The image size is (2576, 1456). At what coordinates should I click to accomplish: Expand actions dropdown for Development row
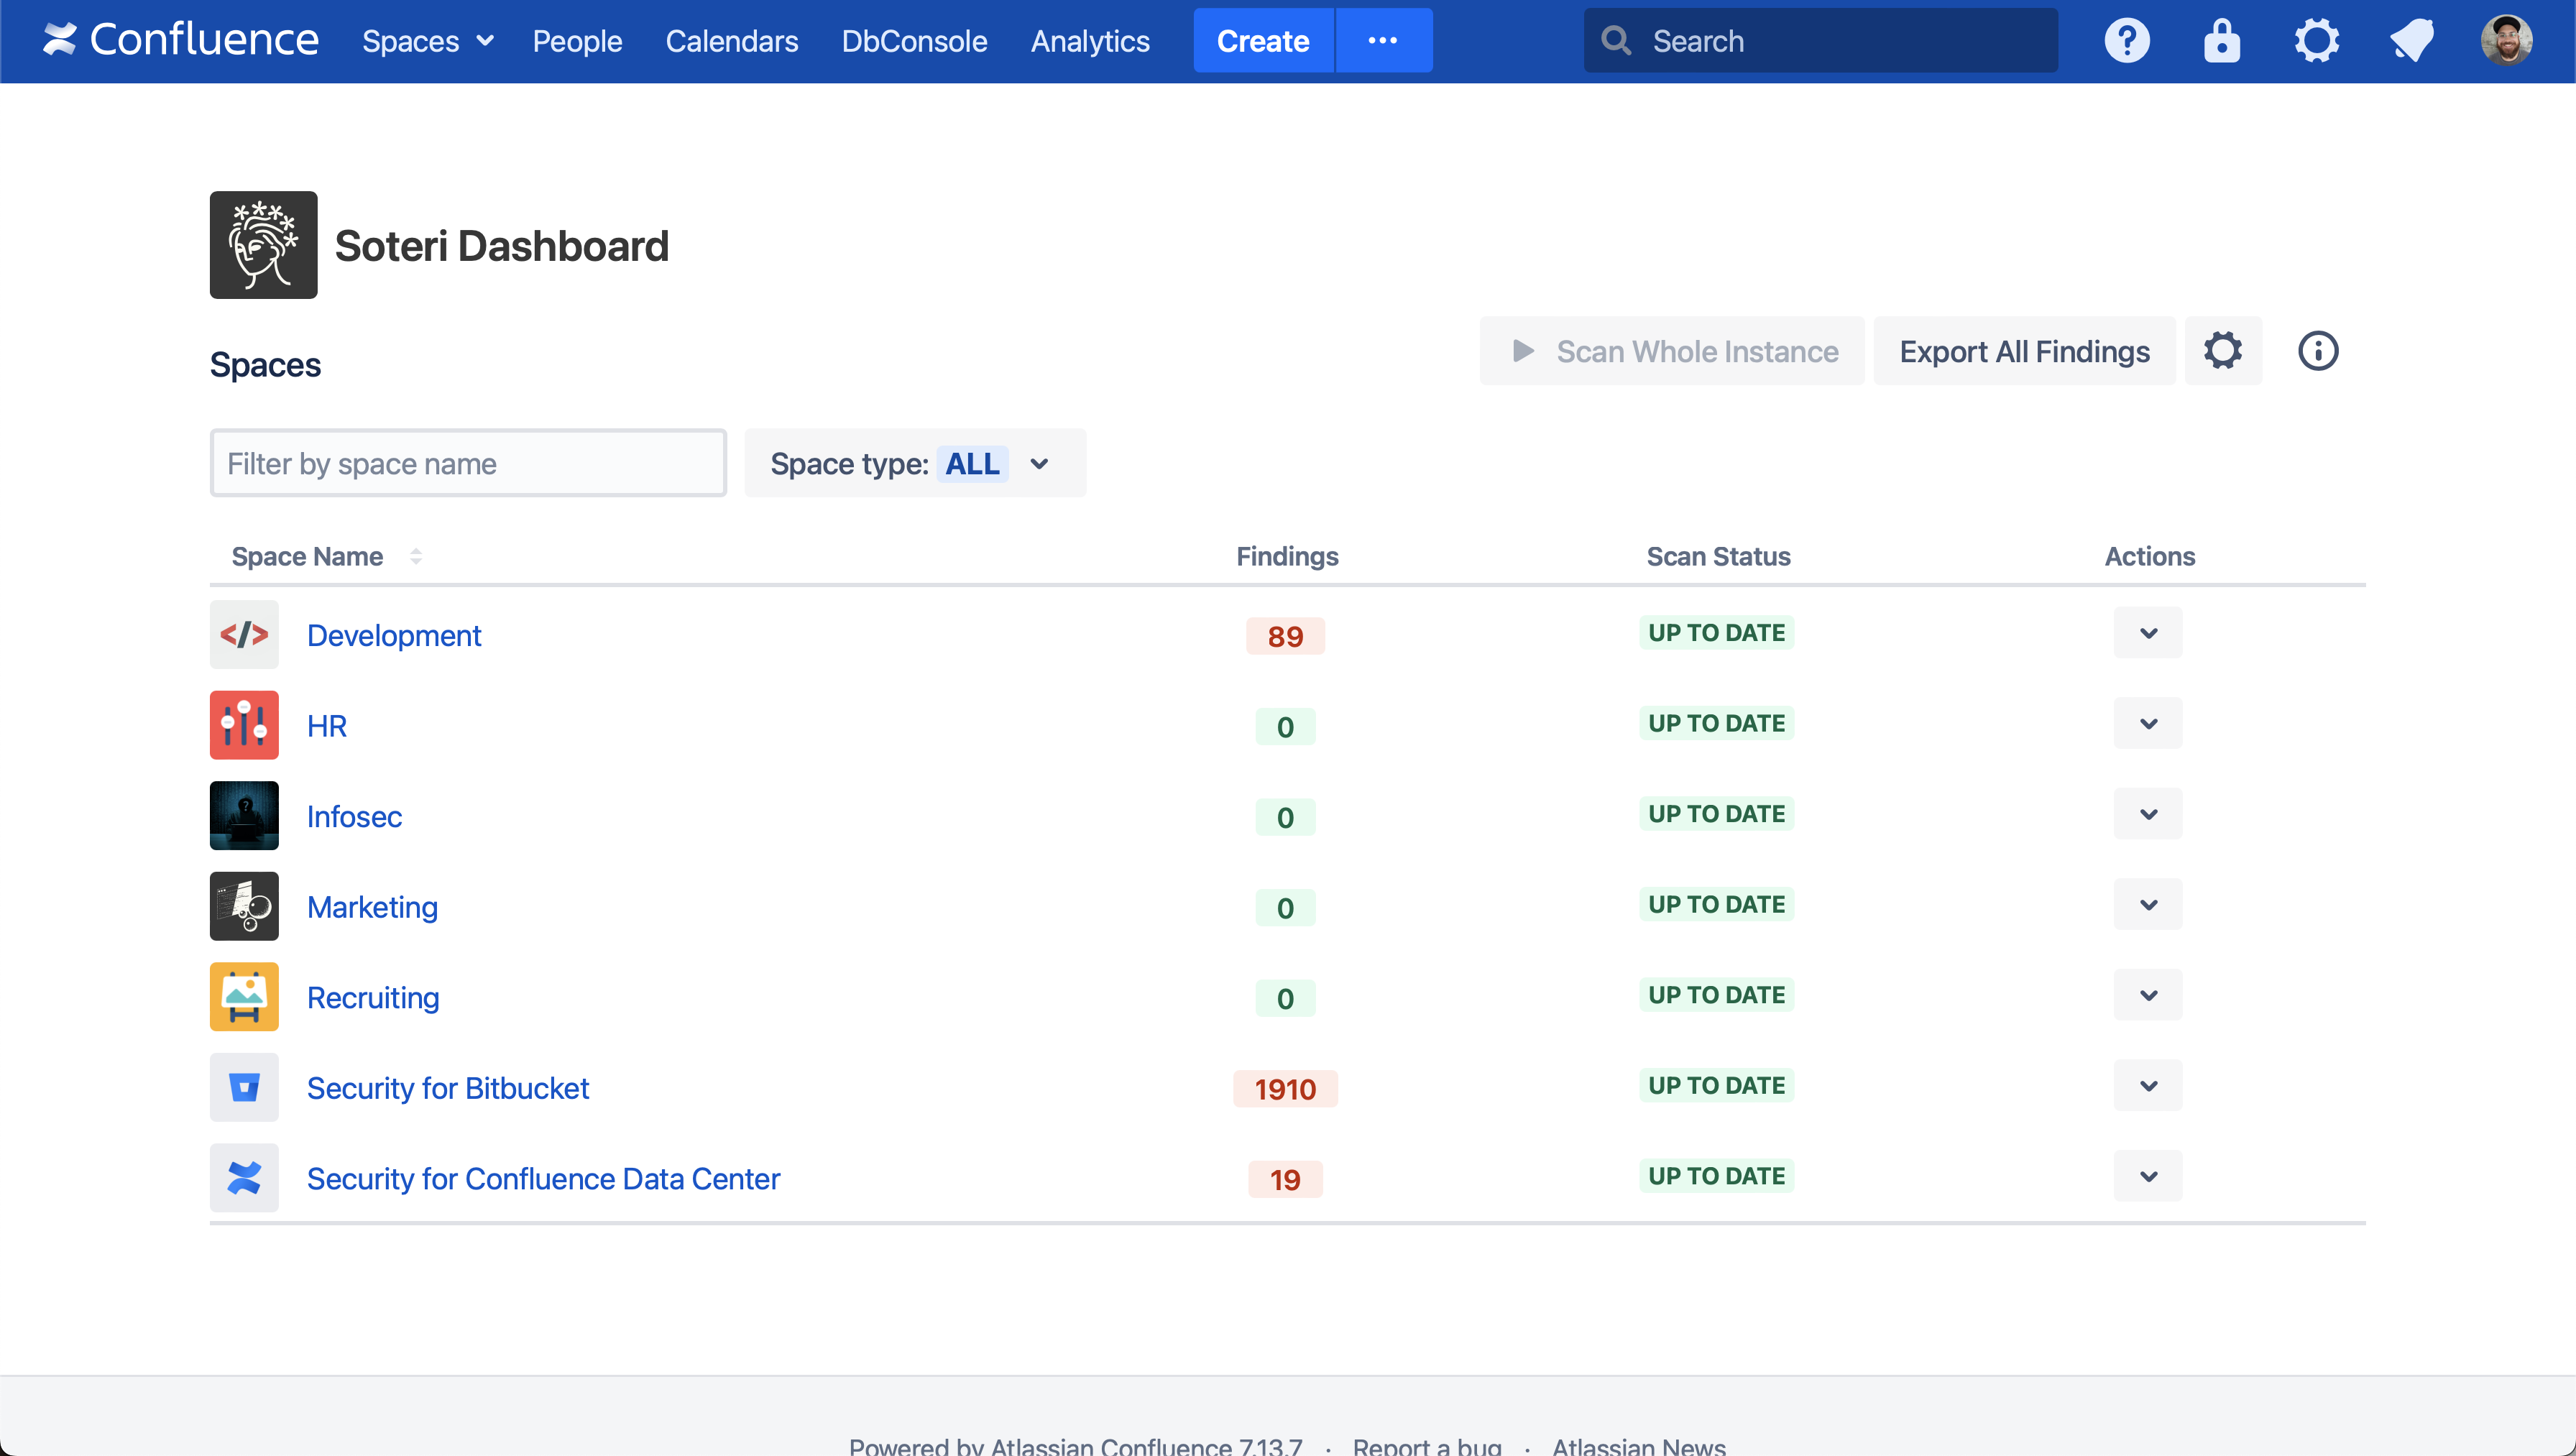pyautogui.click(x=2147, y=633)
